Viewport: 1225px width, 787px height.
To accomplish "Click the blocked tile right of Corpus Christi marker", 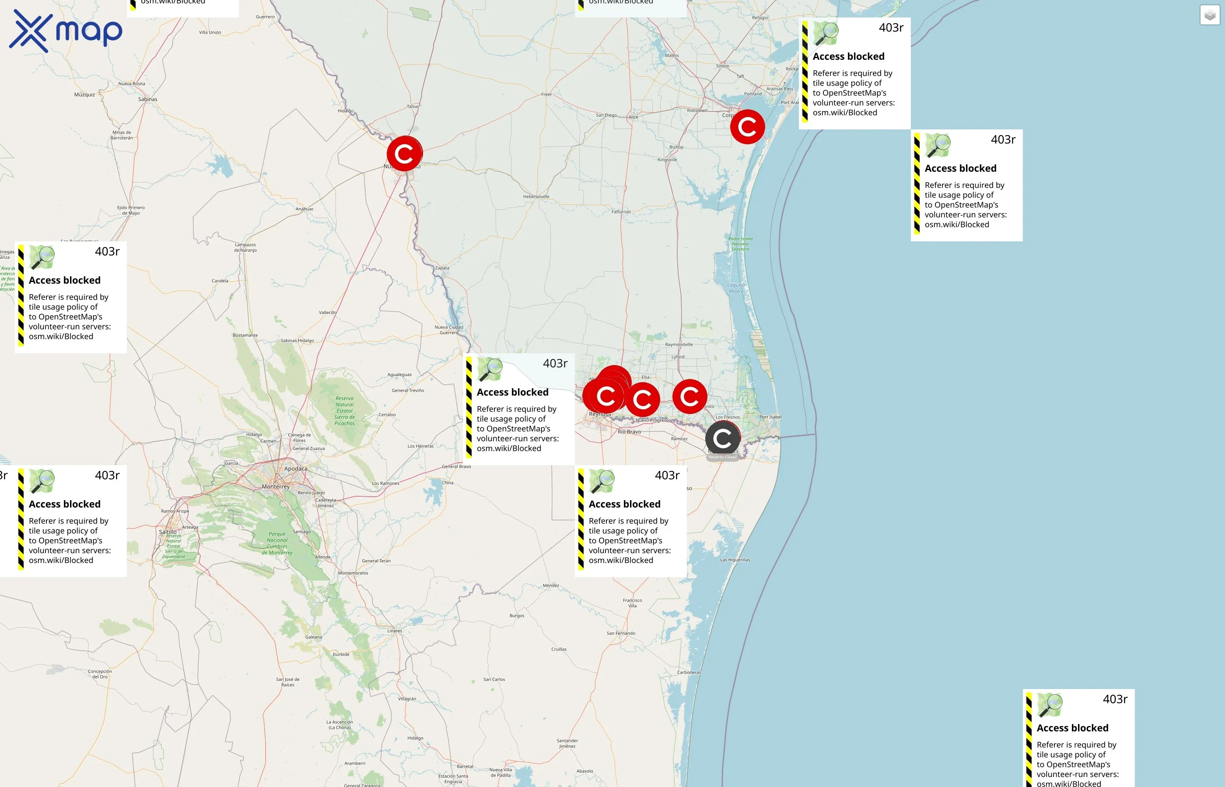I will 854,73.
